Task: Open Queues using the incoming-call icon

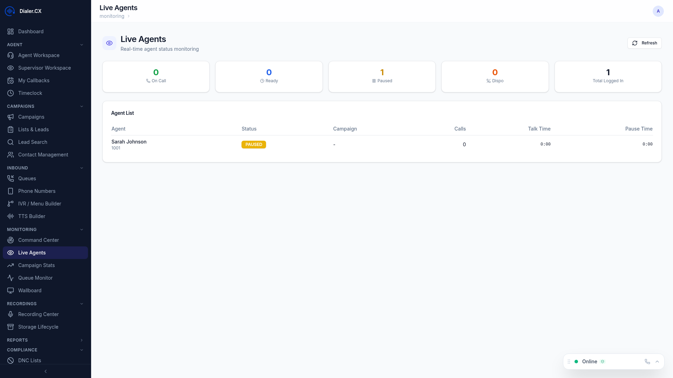Action: (11, 178)
